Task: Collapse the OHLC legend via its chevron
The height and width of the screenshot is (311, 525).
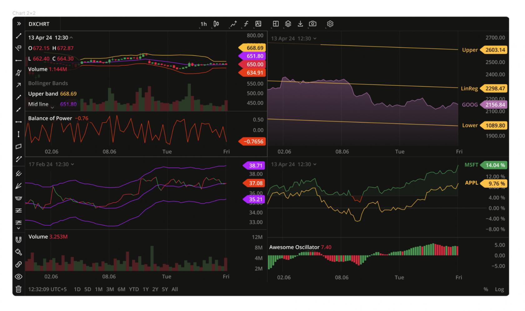Action: [71, 38]
